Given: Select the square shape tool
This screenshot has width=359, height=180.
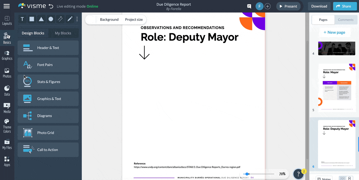Looking at the screenshot, I should pyautogui.click(x=32, y=19).
